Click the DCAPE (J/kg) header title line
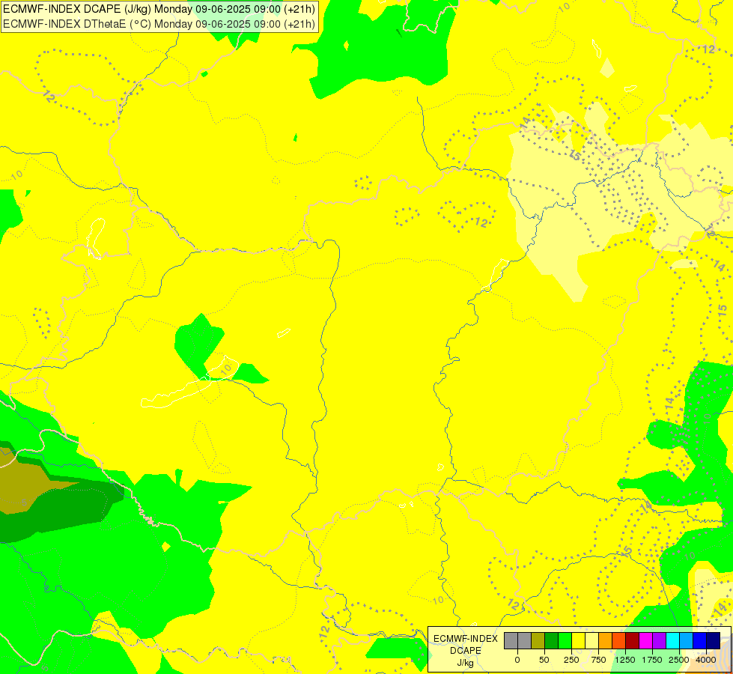 [x=159, y=9]
